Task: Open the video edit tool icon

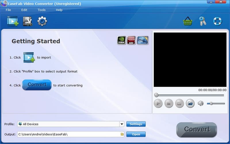Action: point(28,21)
